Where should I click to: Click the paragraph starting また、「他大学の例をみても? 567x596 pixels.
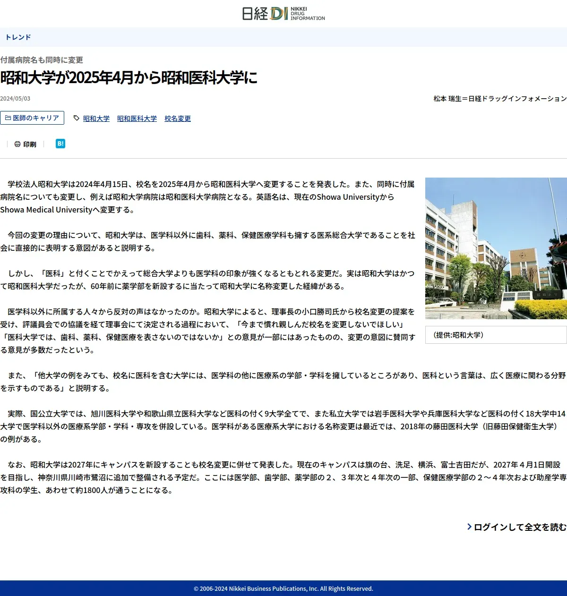[x=283, y=382]
